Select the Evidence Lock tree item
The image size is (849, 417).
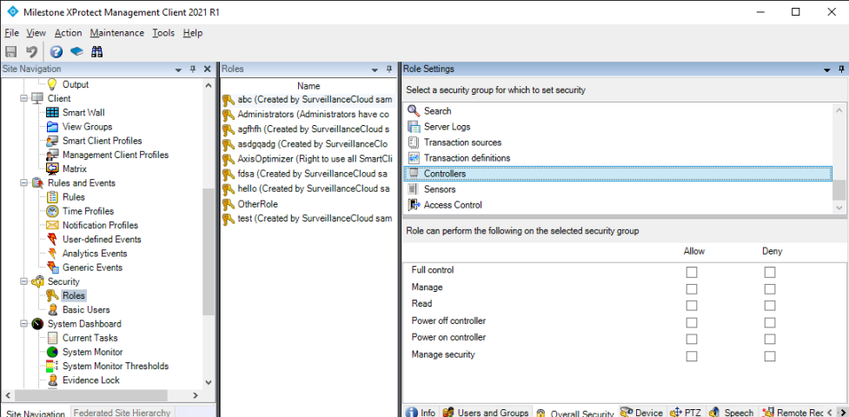point(90,381)
